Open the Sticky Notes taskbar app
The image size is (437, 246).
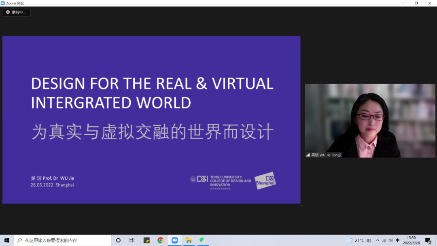point(146,240)
